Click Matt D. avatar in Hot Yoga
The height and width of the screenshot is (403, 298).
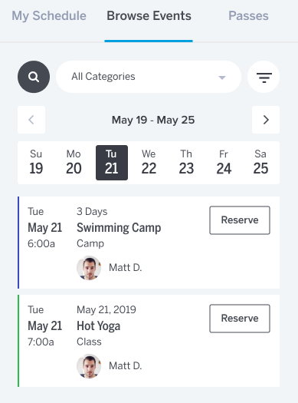[x=89, y=366]
